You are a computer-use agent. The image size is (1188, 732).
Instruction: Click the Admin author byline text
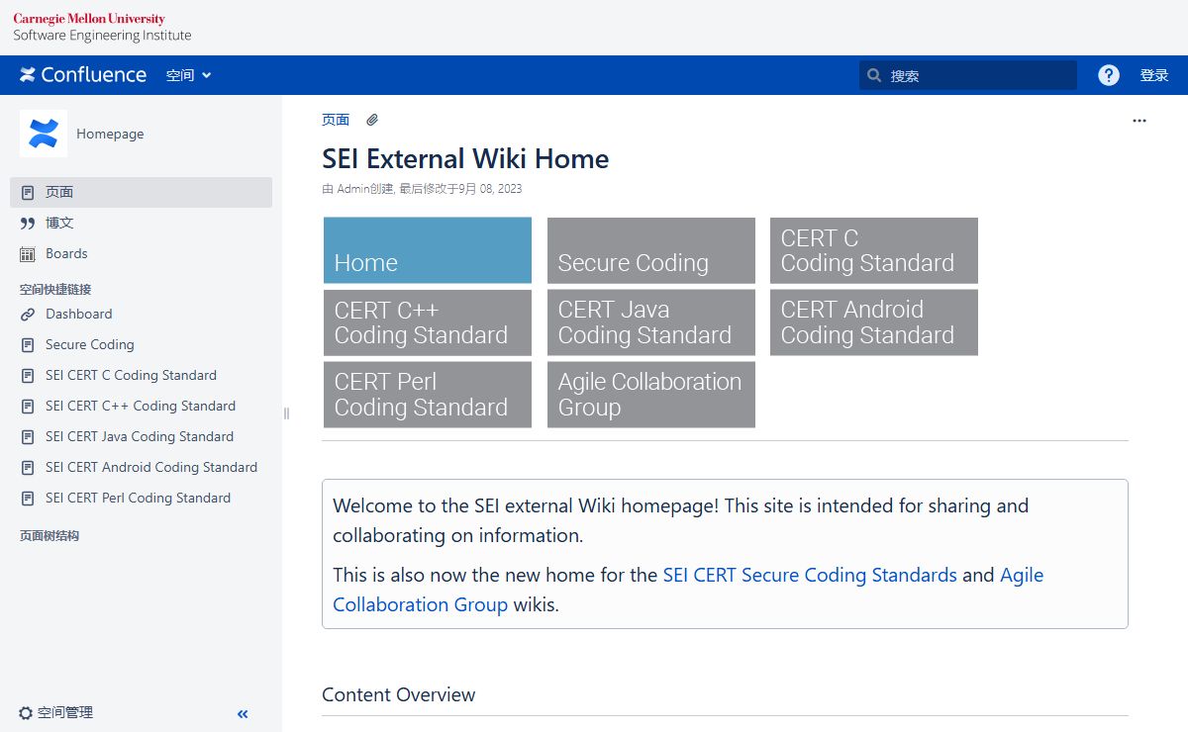pos(352,189)
